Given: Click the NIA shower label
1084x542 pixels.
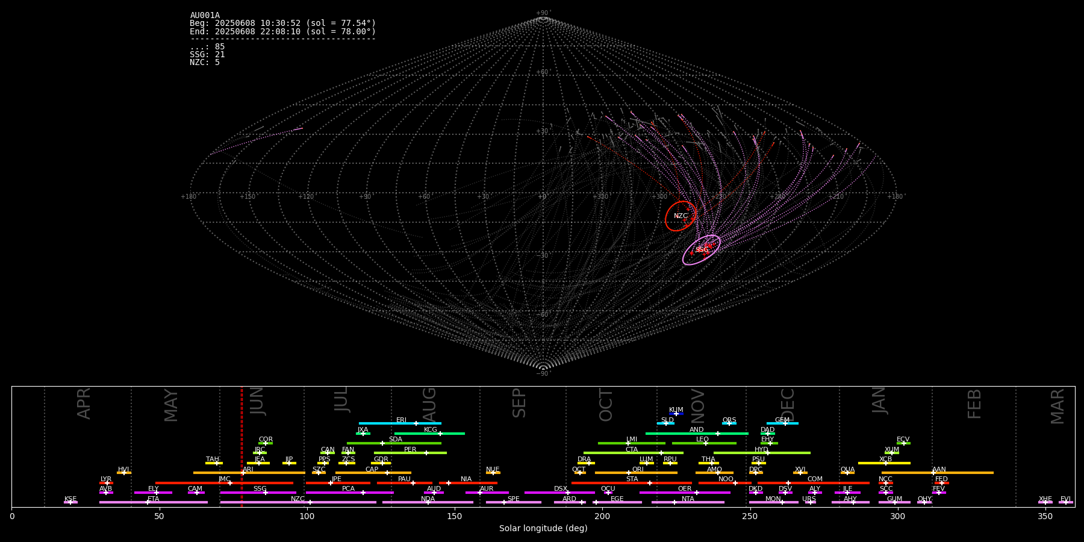Looking at the screenshot, I should (x=466, y=479).
